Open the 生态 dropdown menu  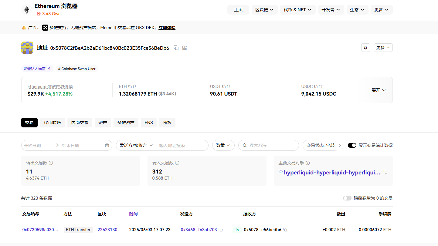tap(358, 10)
